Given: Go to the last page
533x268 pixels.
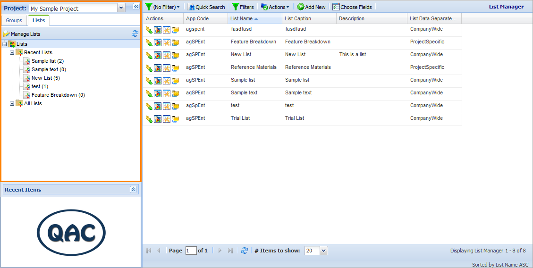Looking at the screenshot, I should 230,251.
